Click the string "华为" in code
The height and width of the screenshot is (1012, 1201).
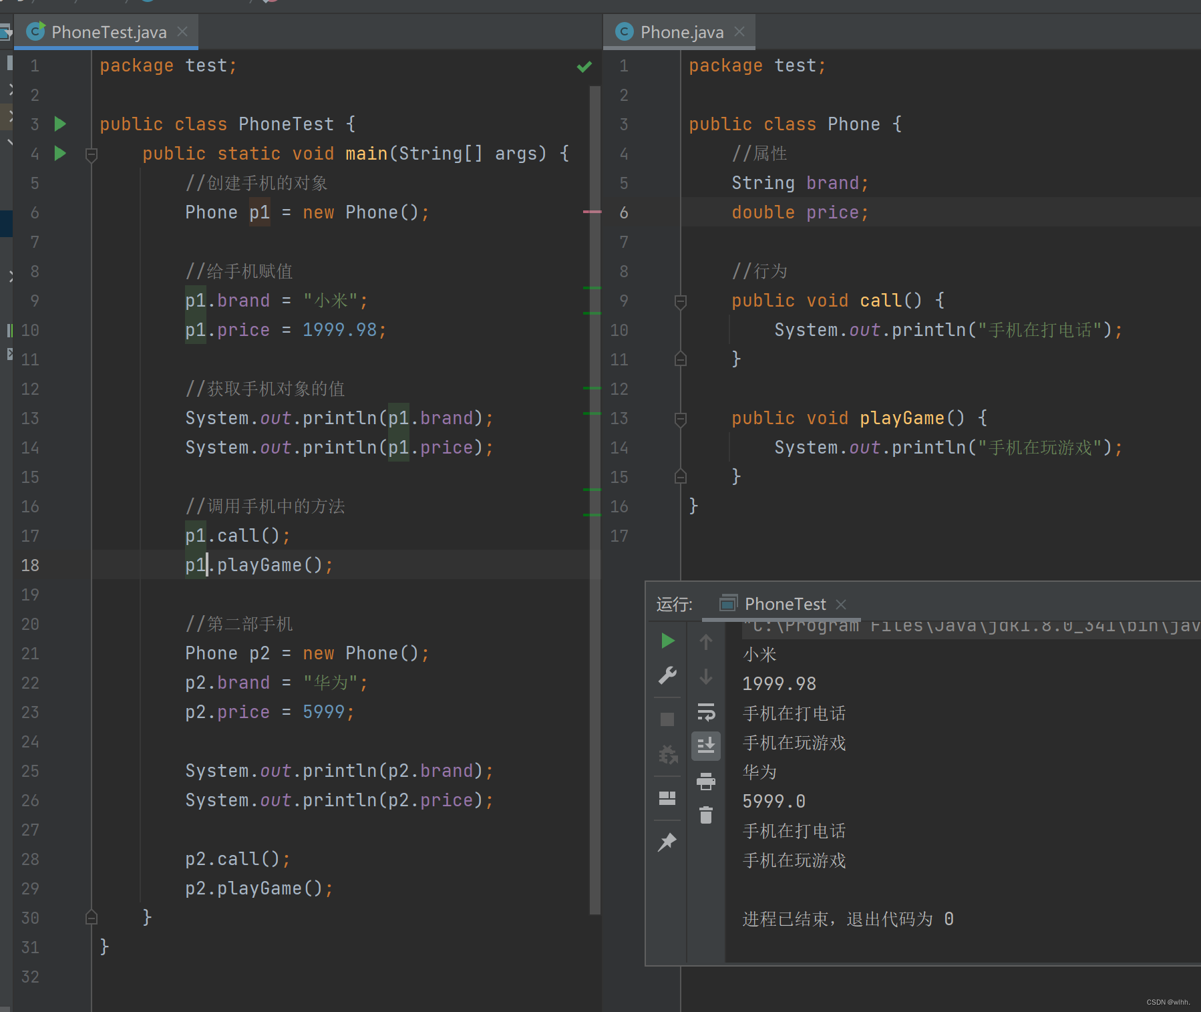pos(331,683)
